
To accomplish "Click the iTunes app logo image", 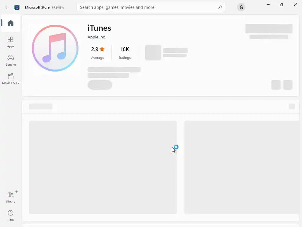I will tap(55, 48).
